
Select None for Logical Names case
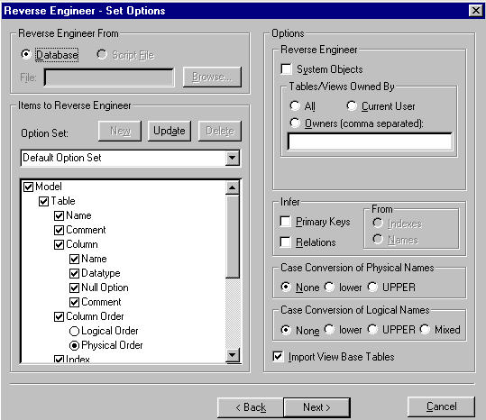(x=286, y=330)
